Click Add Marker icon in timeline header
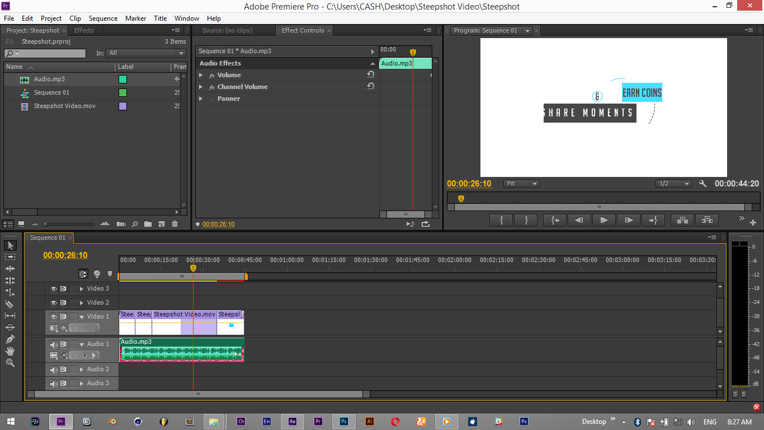Image resolution: width=764 pixels, height=430 pixels. [110, 274]
